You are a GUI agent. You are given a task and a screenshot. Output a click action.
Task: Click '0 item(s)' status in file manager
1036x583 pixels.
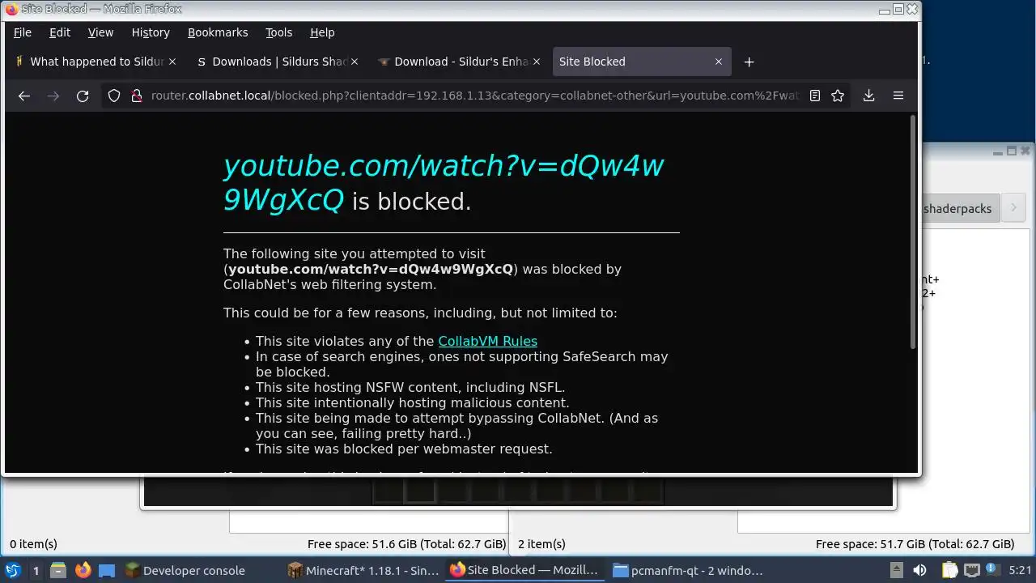tap(33, 544)
